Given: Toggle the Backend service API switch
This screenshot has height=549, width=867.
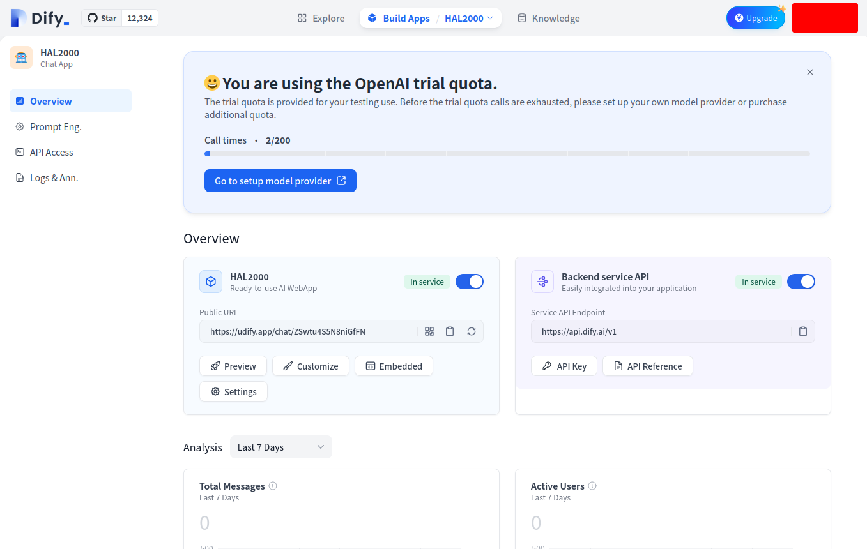Looking at the screenshot, I should [801, 282].
